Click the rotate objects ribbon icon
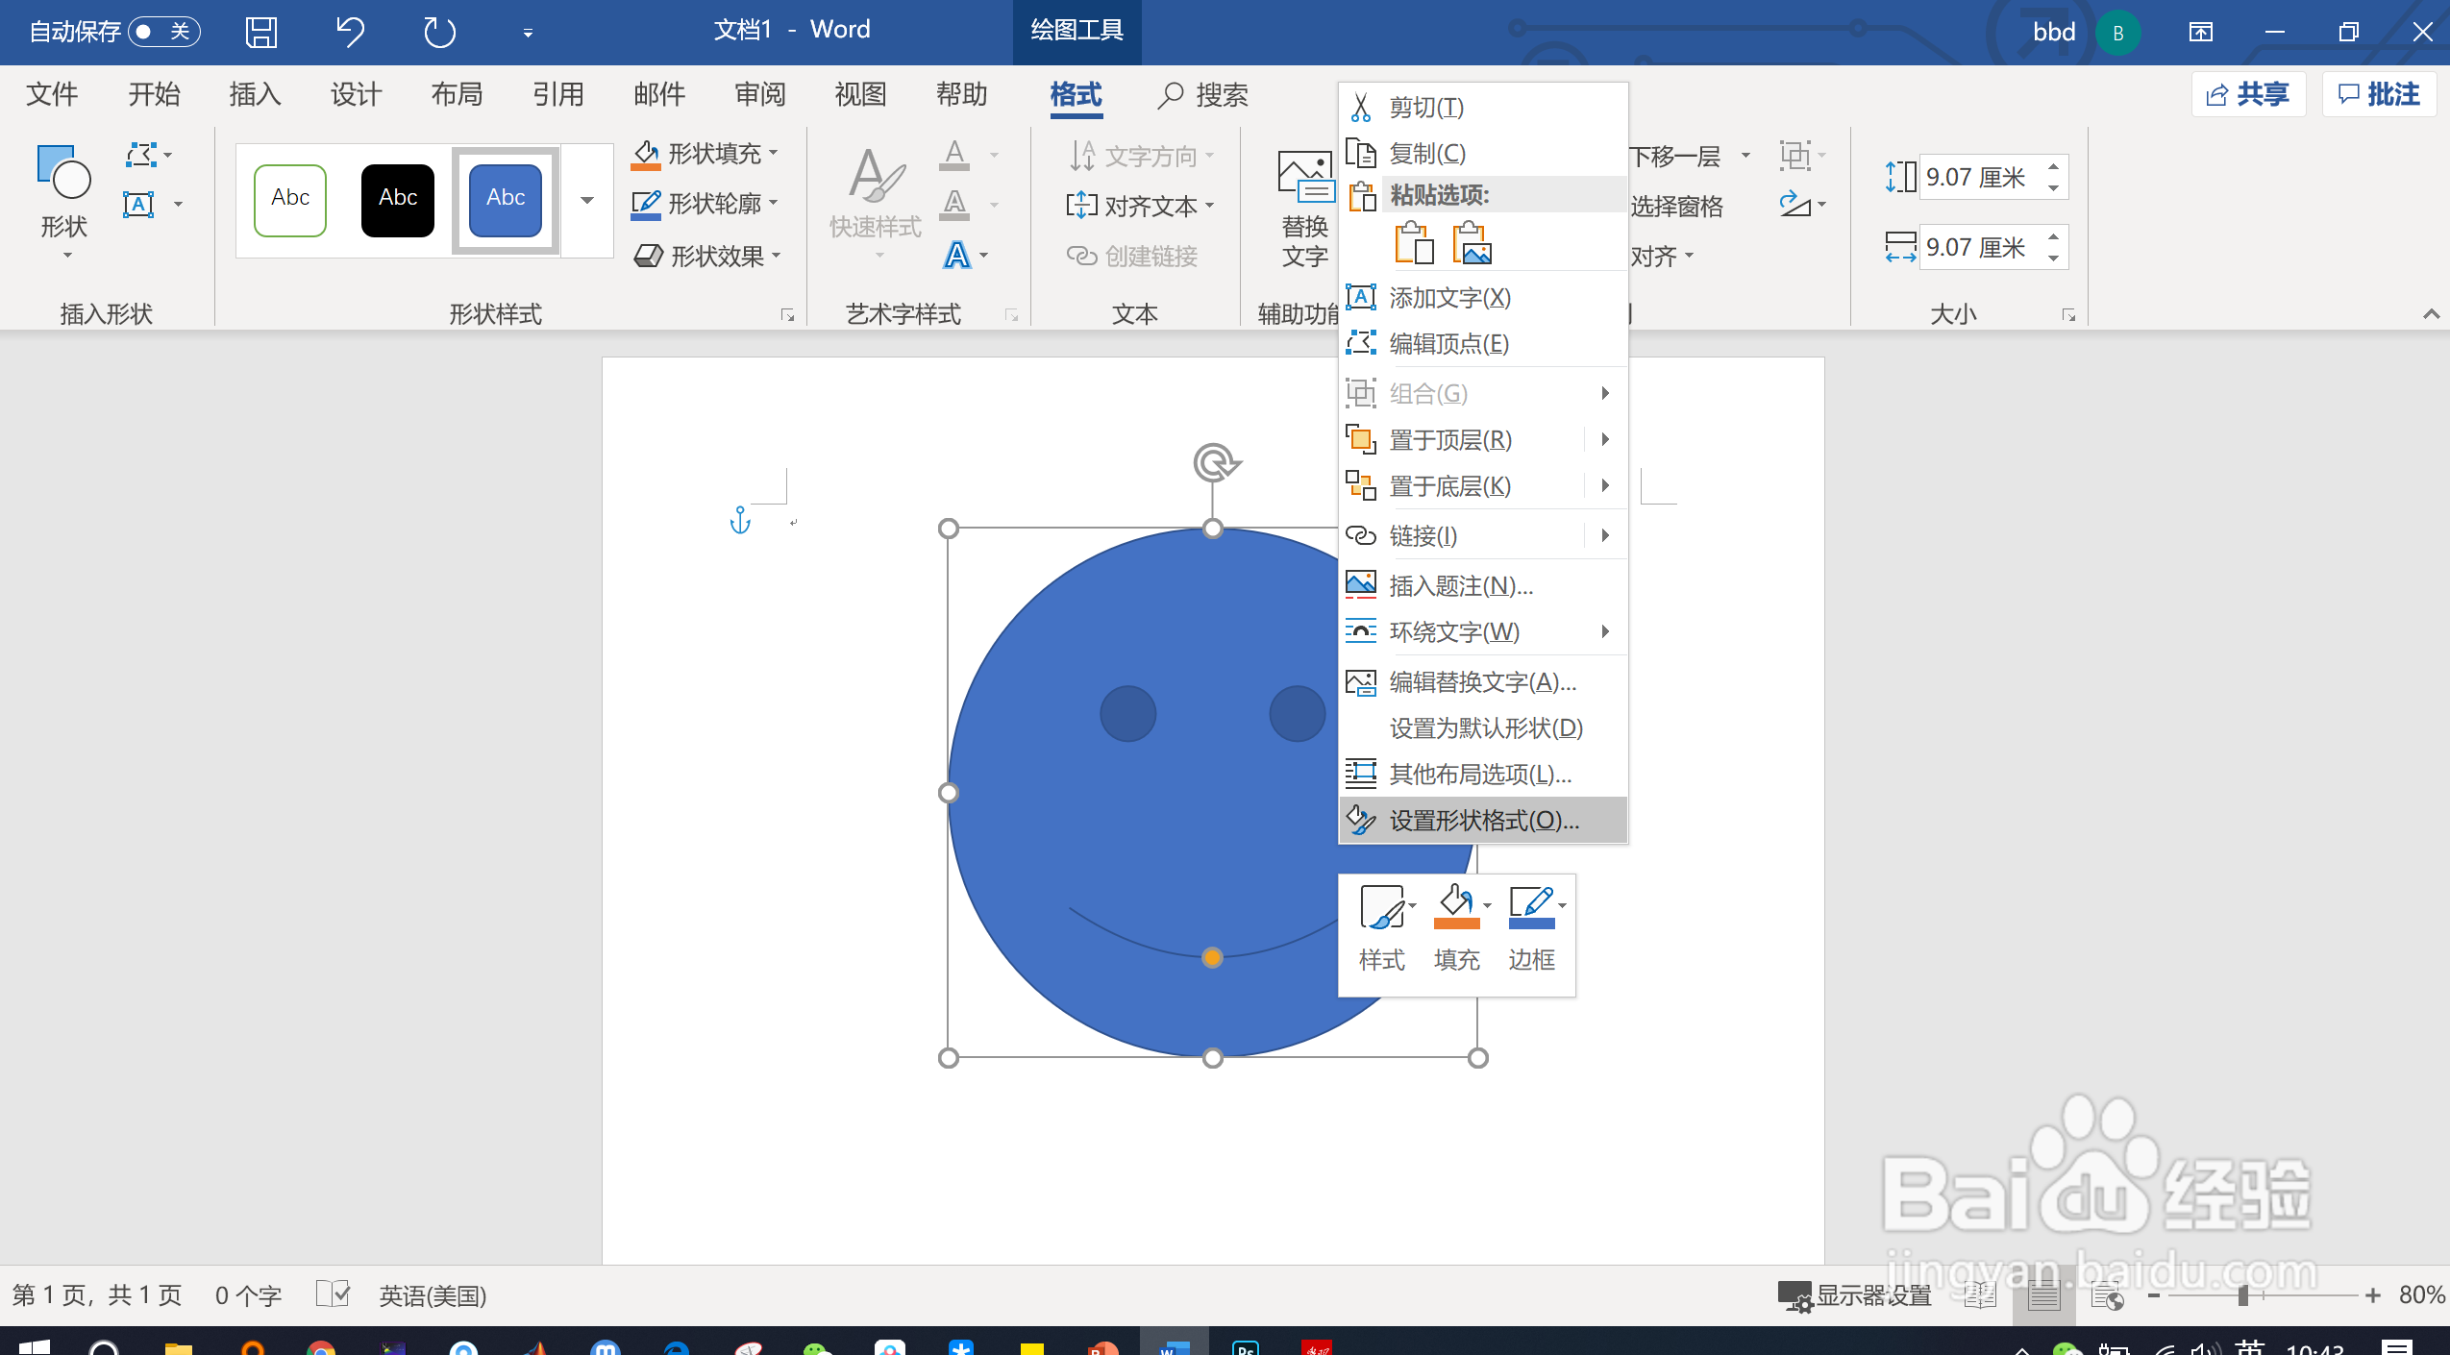 [1794, 204]
